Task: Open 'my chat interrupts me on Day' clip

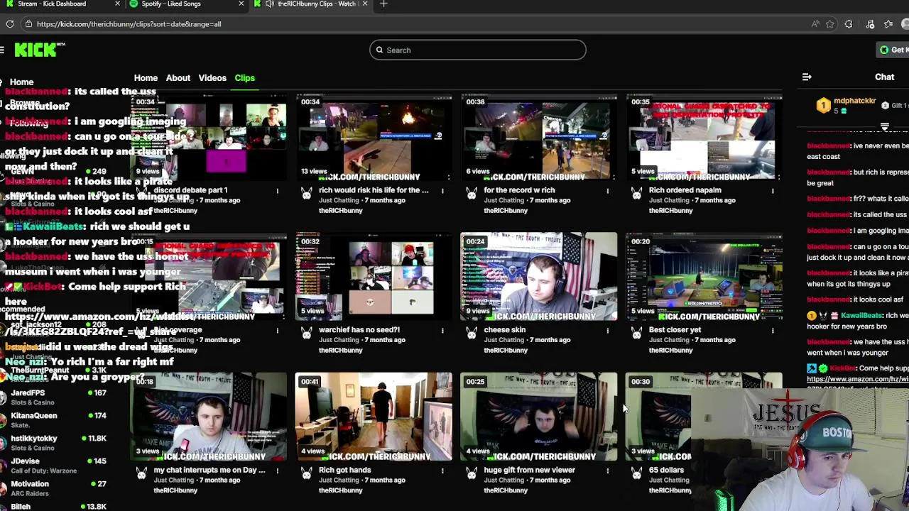Action: click(209, 417)
